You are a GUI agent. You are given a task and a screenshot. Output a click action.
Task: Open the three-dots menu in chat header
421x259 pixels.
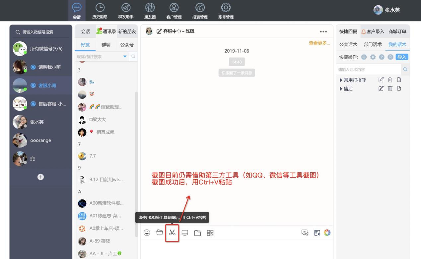[x=323, y=32]
